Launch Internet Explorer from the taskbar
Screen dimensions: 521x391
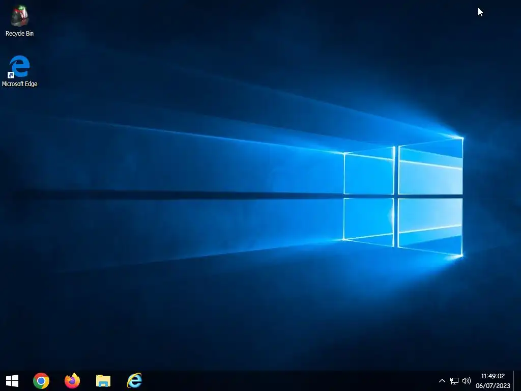coord(134,381)
